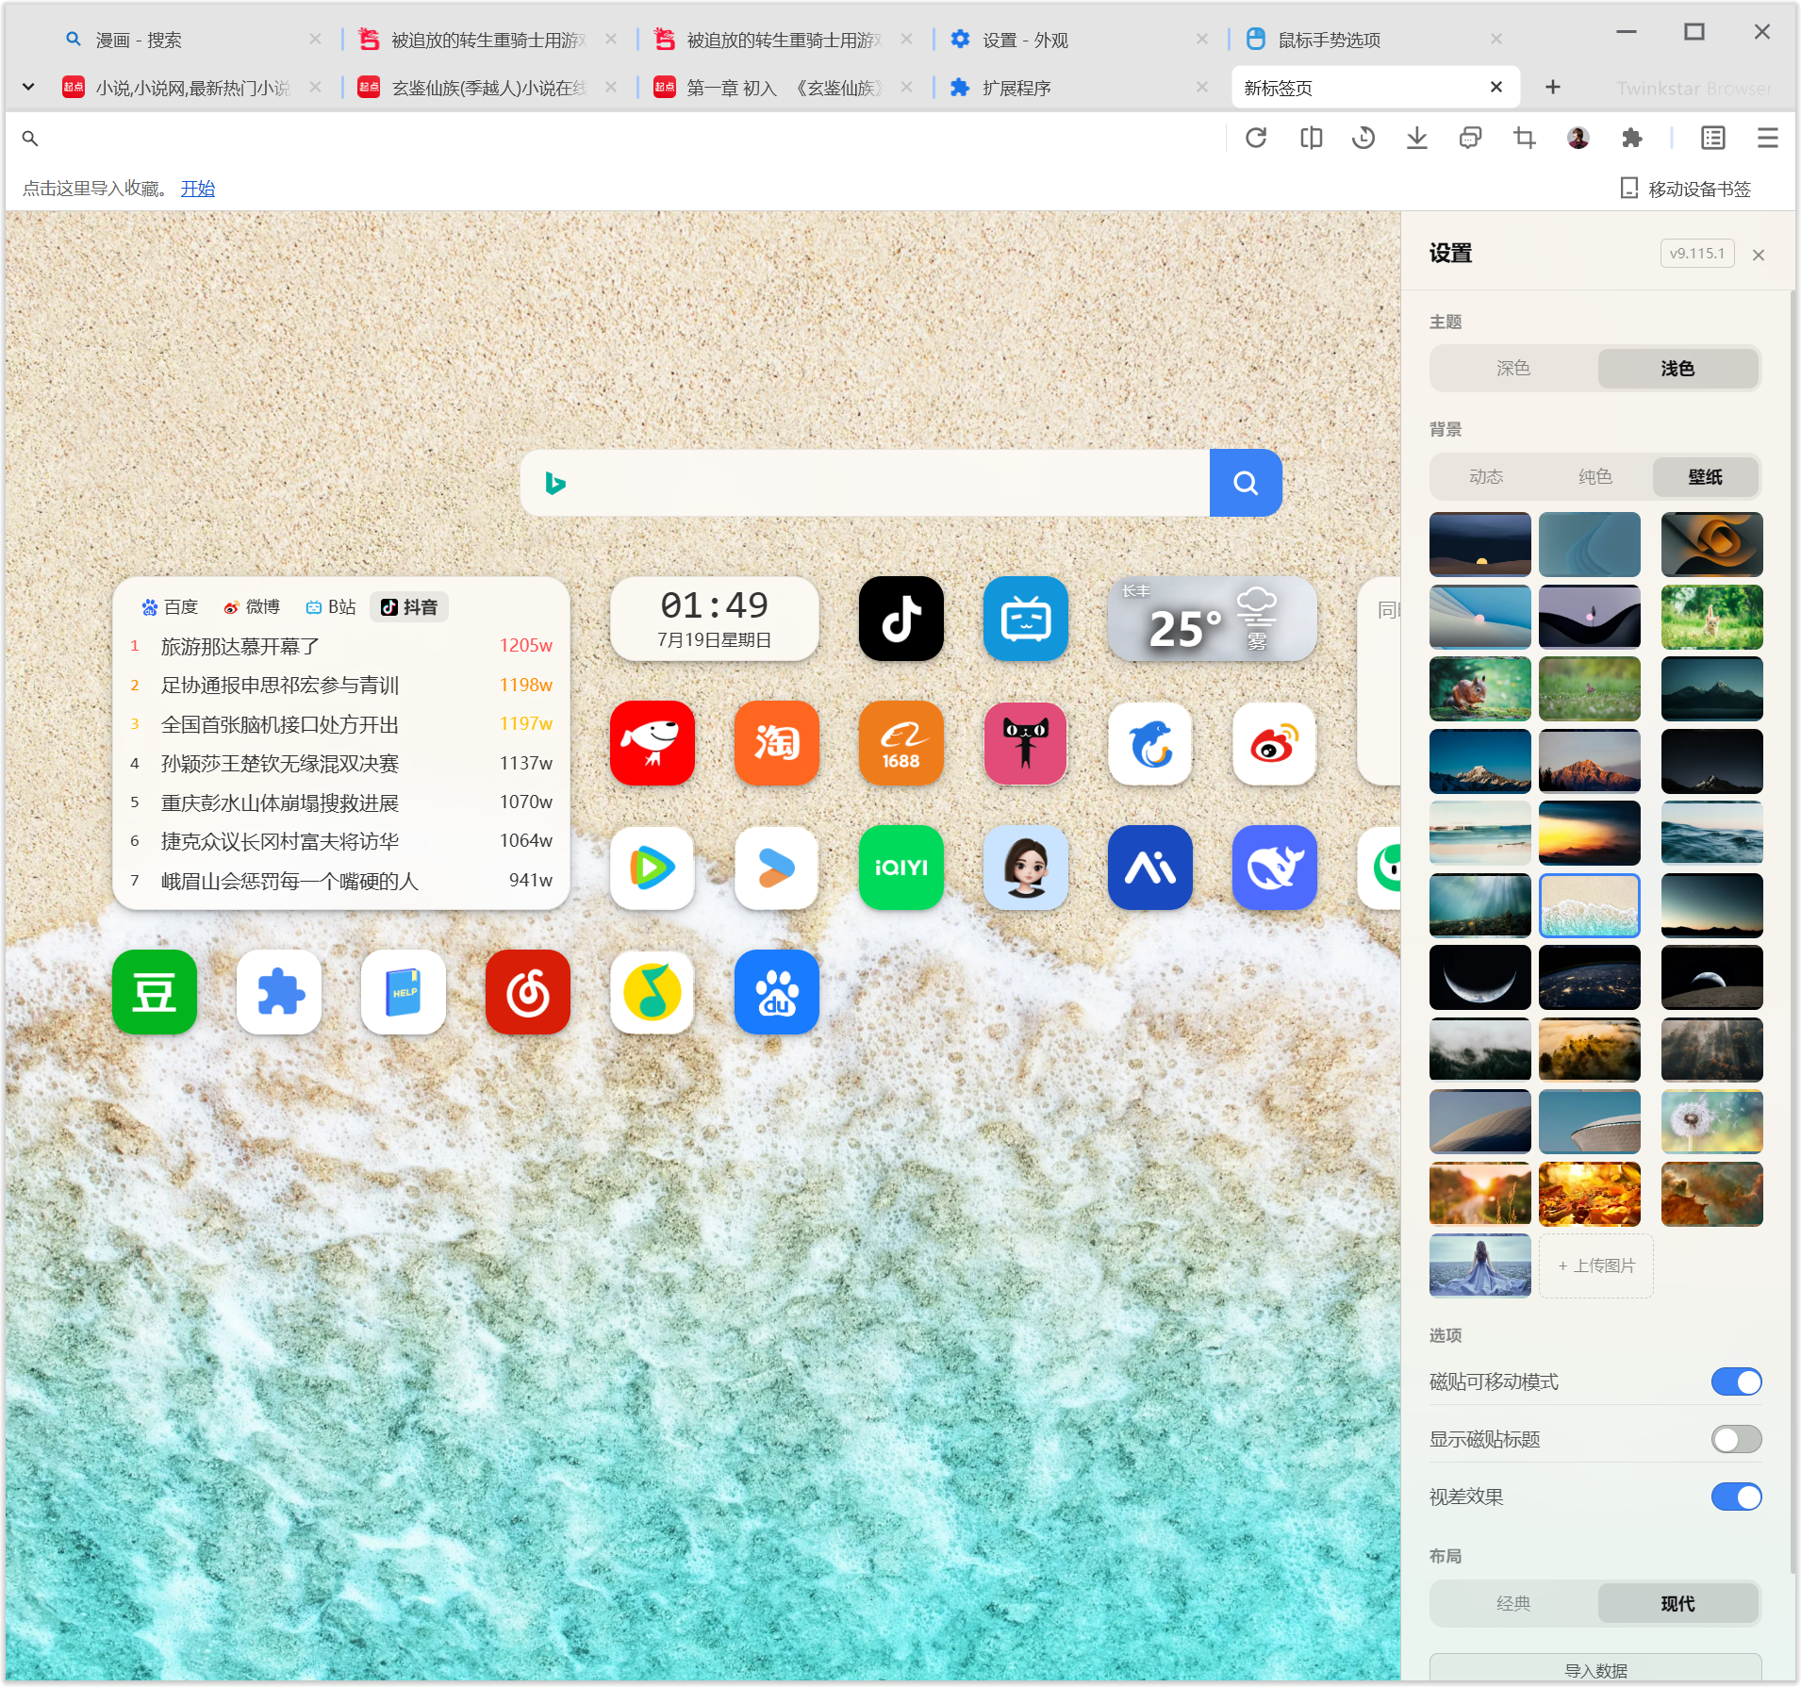The width and height of the screenshot is (1801, 1687).
Task: Open the Tmall cat tile
Action: pyautogui.click(x=1025, y=743)
